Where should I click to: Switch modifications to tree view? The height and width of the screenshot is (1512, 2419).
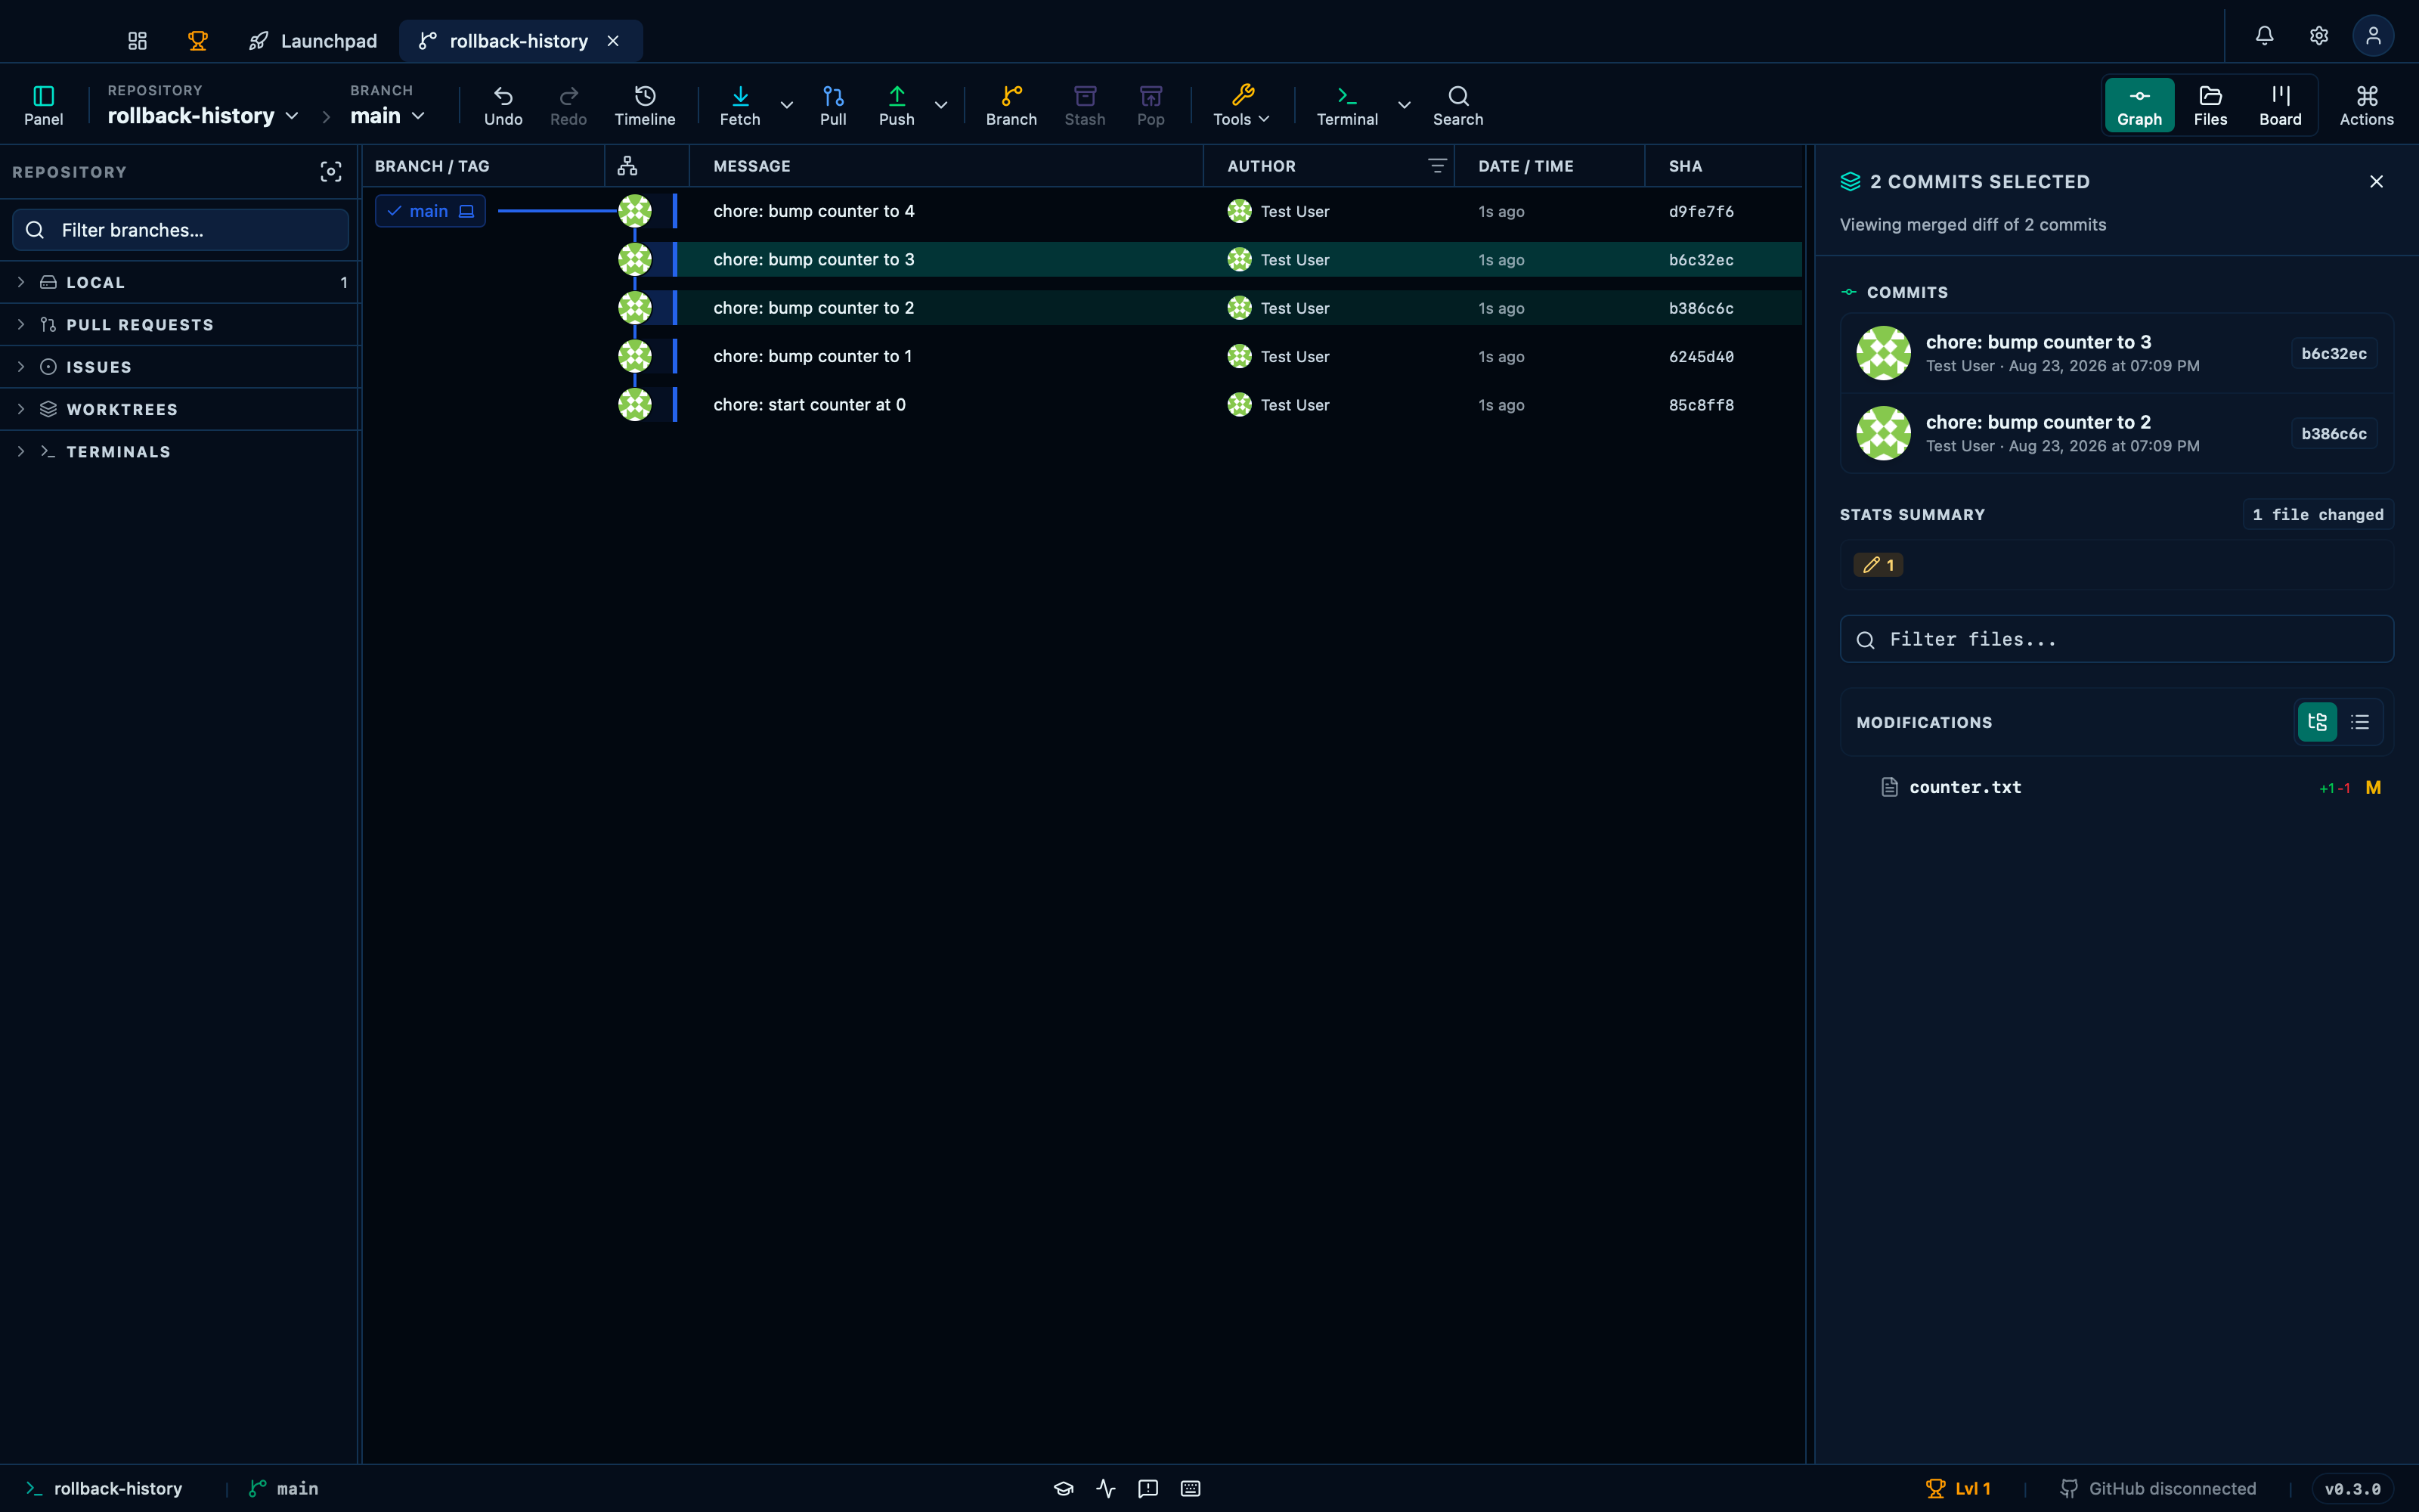tap(2317, 722)
